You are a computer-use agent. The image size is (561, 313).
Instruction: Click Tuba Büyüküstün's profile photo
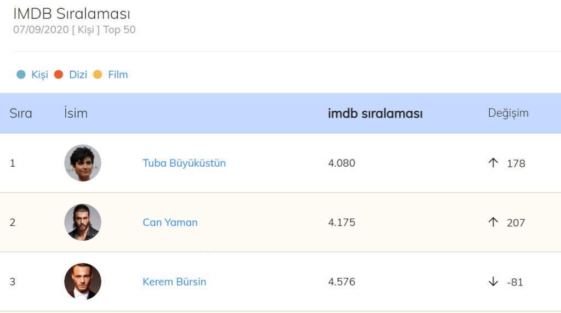[x=83, y=163]
